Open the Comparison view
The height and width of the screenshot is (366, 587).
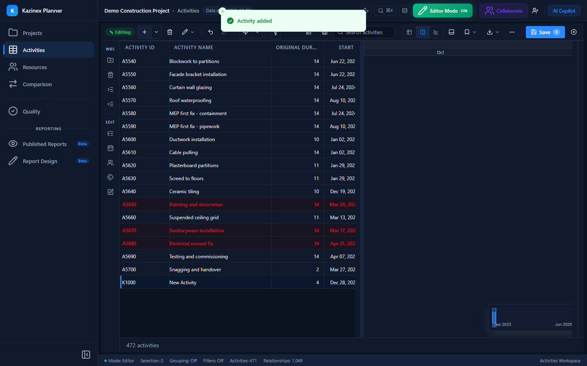point(49,84)
